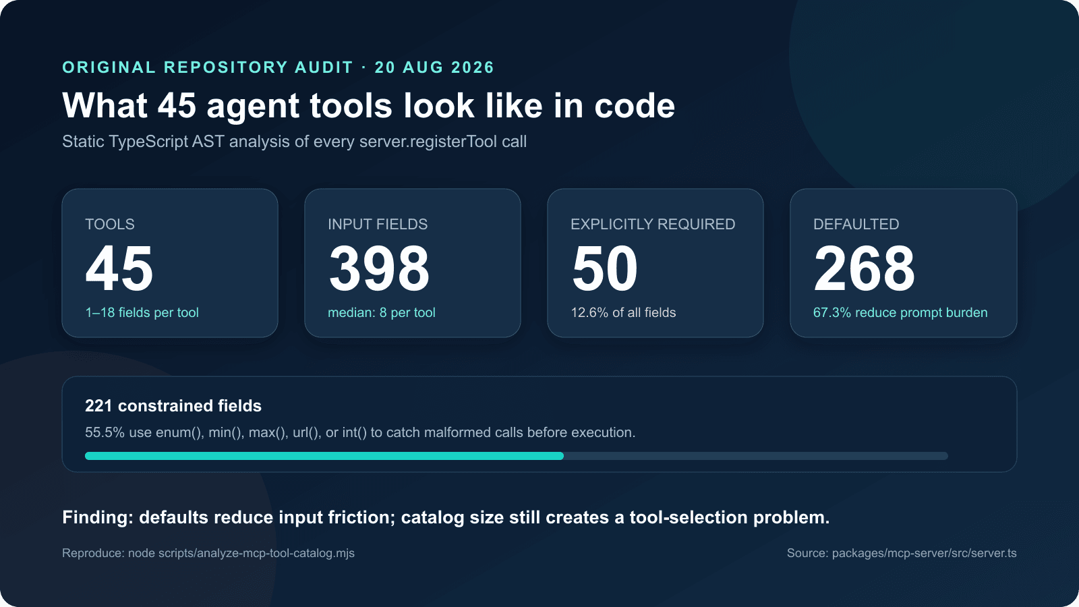Click the large '45' tools value
1079x607 pixels.
tap(119, 268)
